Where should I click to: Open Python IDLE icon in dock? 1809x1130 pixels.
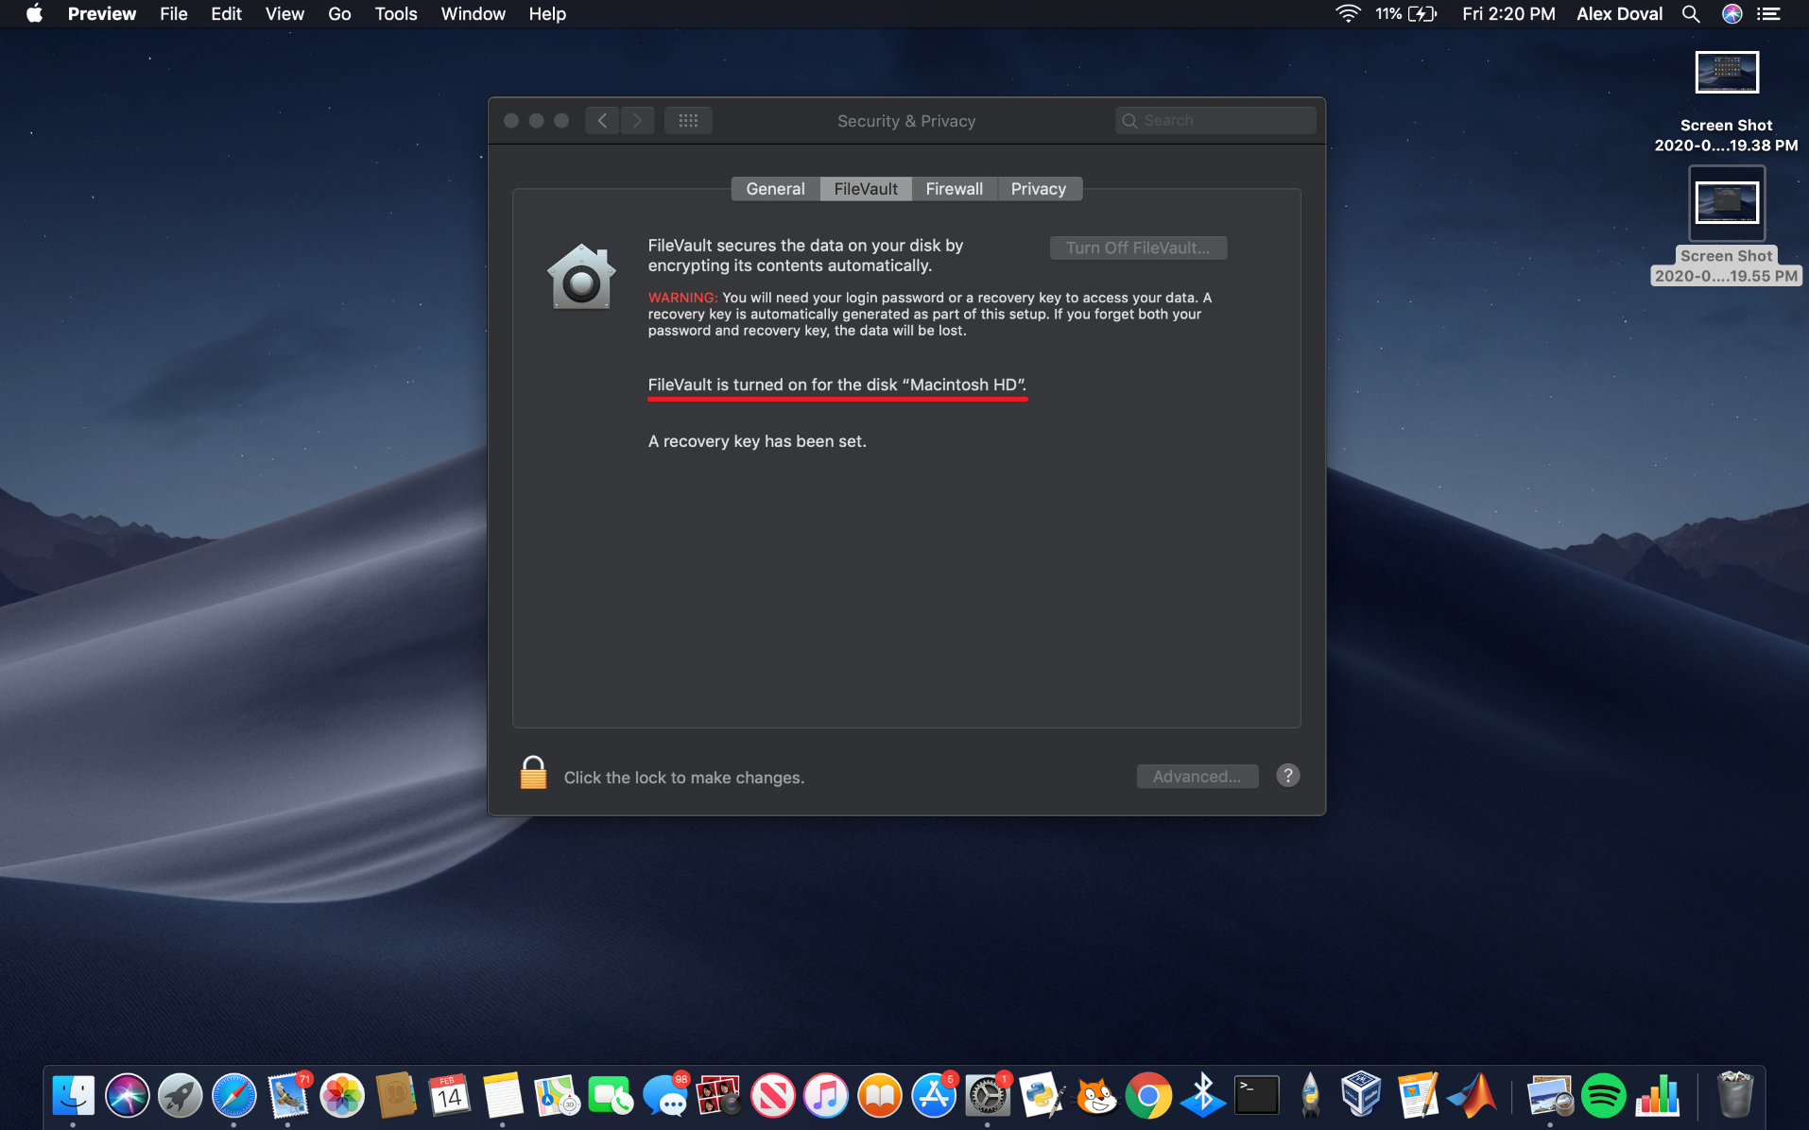[x=1042, y=1096]
